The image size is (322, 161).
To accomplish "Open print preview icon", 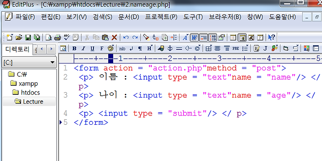I will pos(49,38).
